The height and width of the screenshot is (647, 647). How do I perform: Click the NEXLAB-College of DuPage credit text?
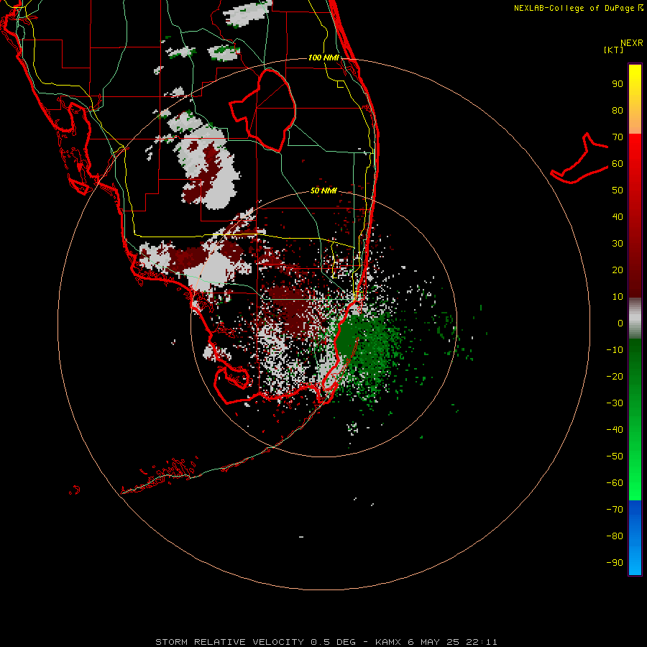pyautogui.click(x=579, y=8)
